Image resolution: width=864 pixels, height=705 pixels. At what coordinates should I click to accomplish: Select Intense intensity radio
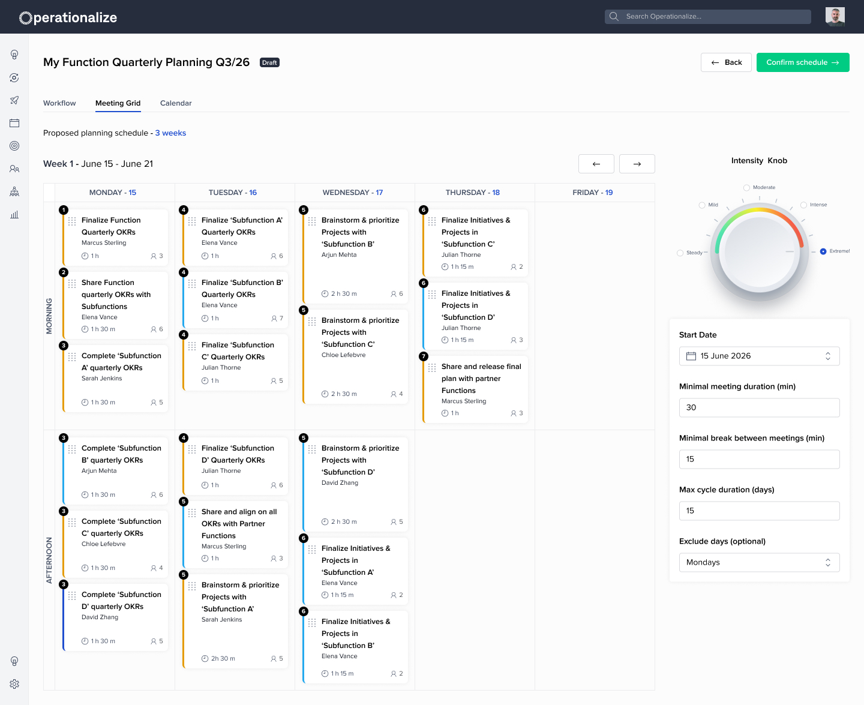803,205
